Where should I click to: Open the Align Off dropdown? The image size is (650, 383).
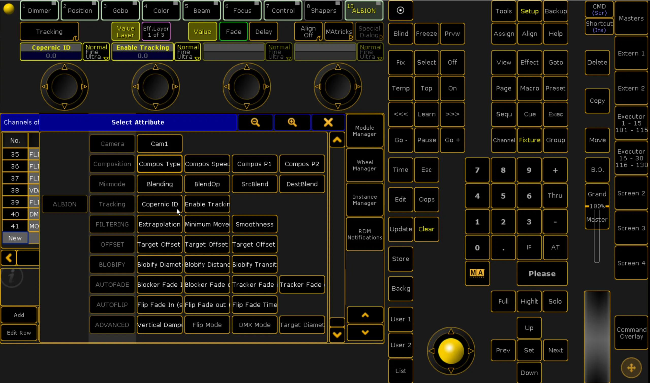[x=308, y=31]
